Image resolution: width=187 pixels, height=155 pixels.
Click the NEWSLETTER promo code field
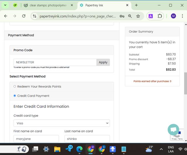click(55, 62)
